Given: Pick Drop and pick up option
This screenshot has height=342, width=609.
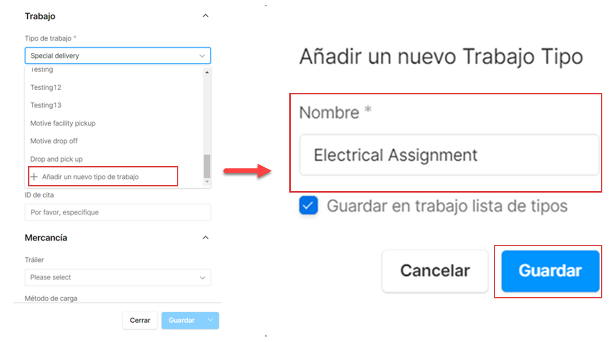Looking at the screenshot, I should 56,159.
